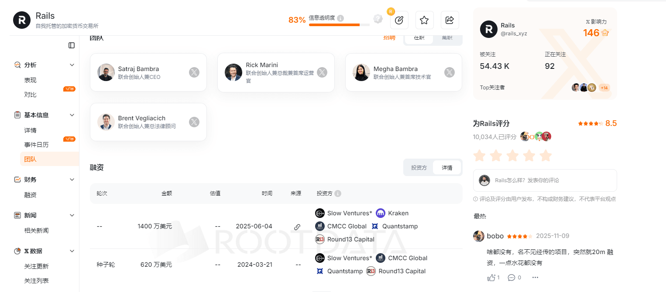Open bobo's user profile name

(x=495, y=236)
